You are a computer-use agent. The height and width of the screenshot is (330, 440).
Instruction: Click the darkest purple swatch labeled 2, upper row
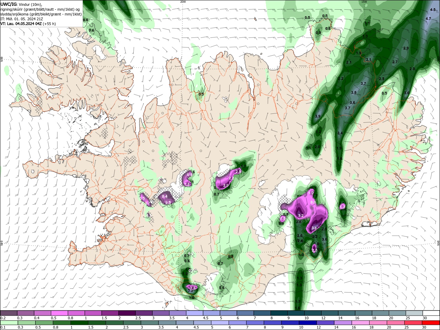(x=127, y=313)
